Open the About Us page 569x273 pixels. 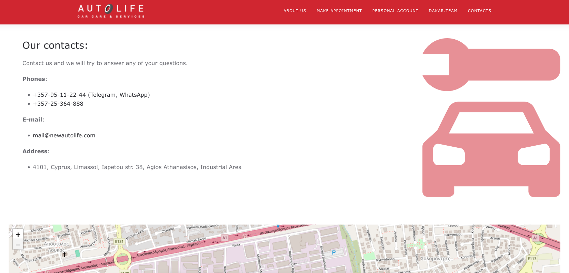point(295,11)
